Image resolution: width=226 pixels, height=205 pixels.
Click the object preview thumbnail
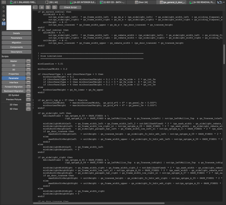pos(19,18)
